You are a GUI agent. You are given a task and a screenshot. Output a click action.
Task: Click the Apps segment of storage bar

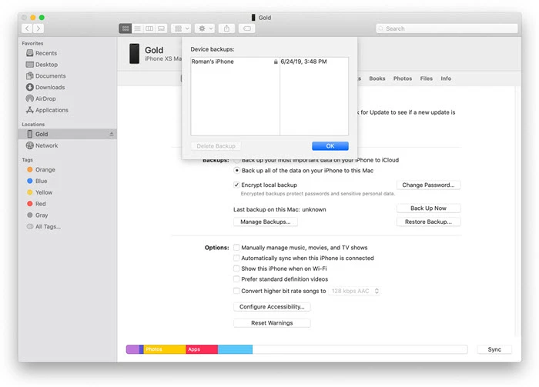click(202, 349)
